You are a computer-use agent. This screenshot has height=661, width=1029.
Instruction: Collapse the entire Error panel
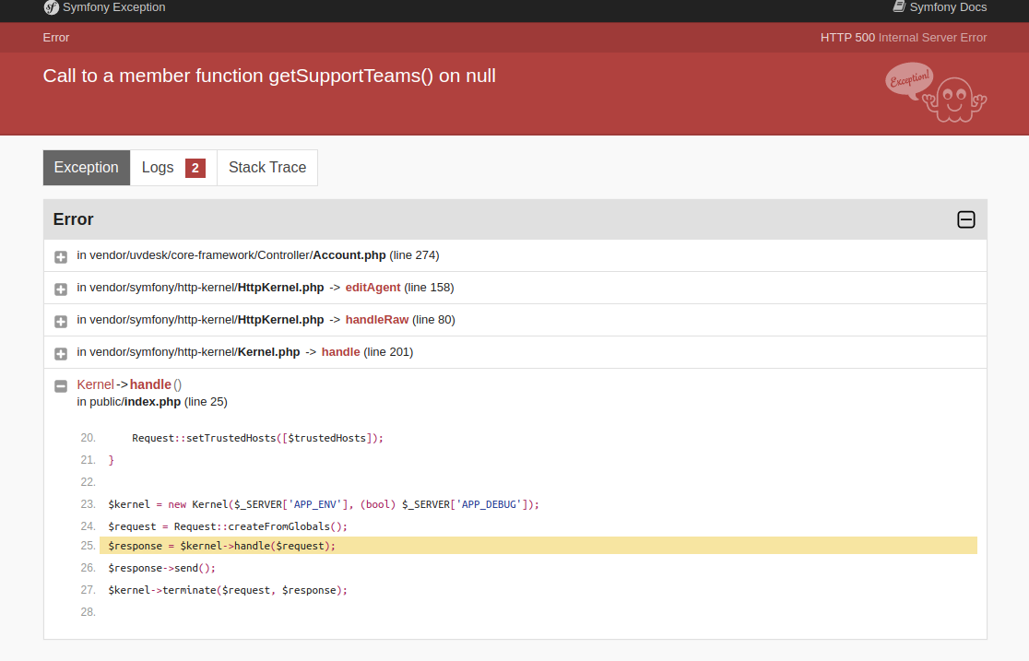point(965,219)
